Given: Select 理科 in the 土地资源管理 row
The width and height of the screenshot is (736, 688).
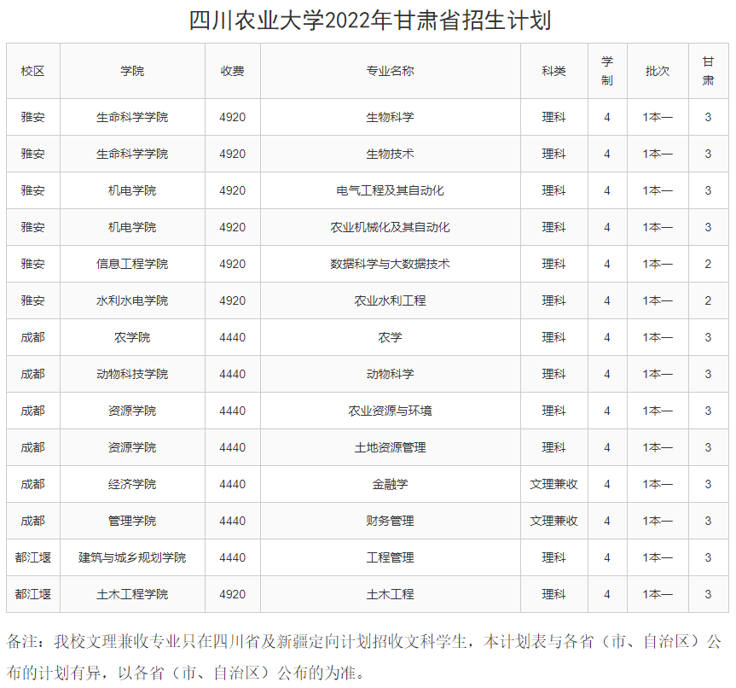Looking at the screenshot, I should 553,447.
